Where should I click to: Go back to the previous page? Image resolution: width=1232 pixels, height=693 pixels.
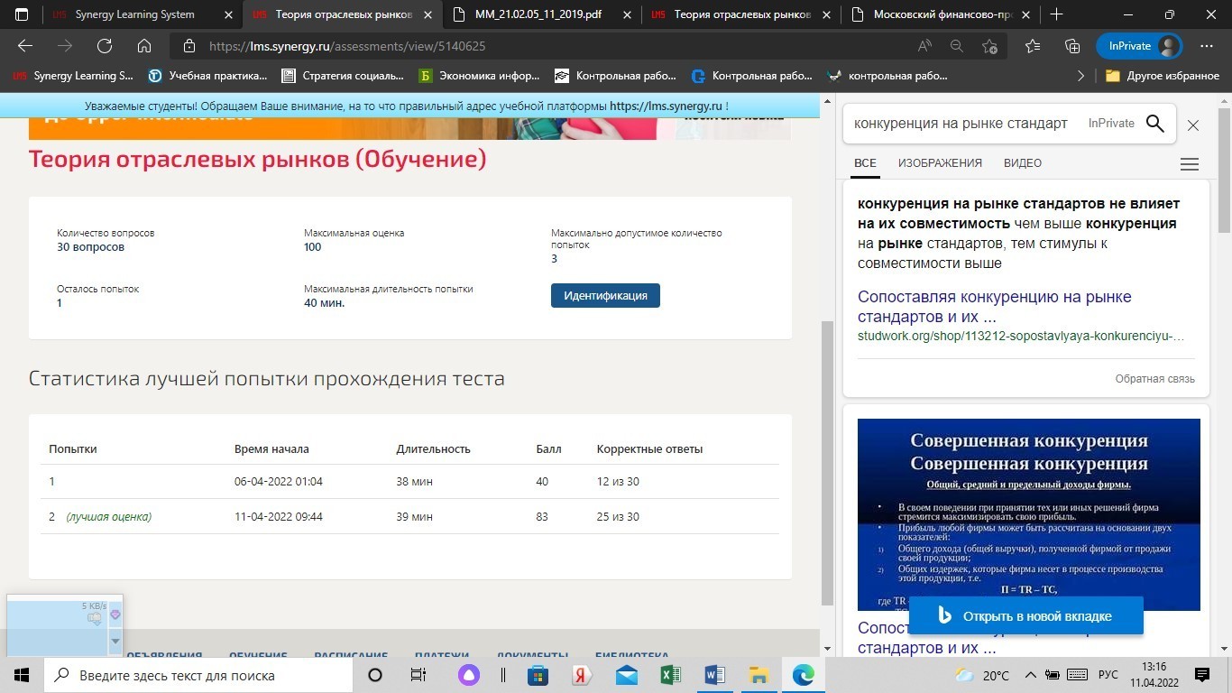(x=25, y=46)
